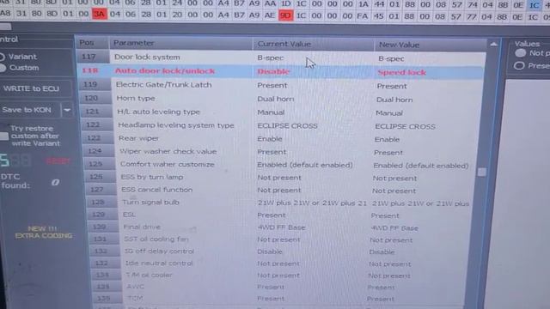Select the Custom radio option
The width and height of the screenshot is (550, 309).
(3, 68)
